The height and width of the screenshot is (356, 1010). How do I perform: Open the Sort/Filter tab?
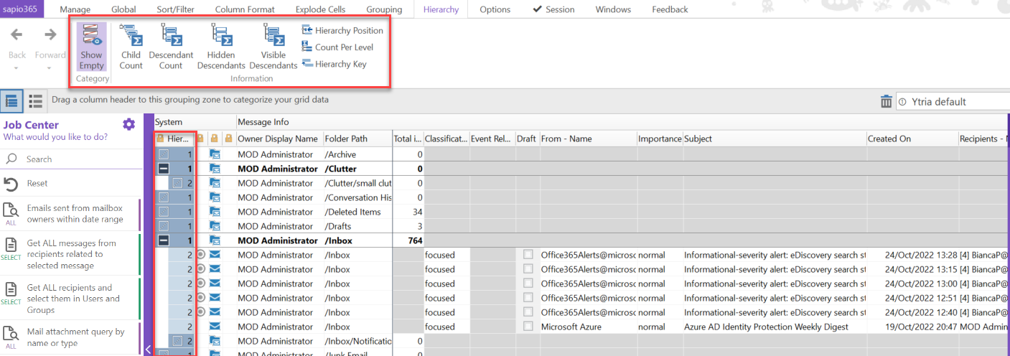tap(175, 9)
